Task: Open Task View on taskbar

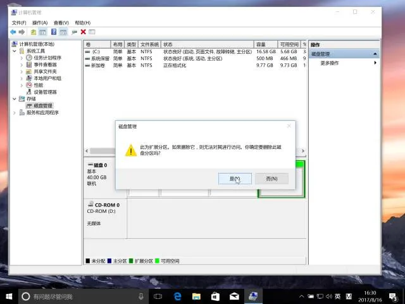Action: click(x=158, y=296)
